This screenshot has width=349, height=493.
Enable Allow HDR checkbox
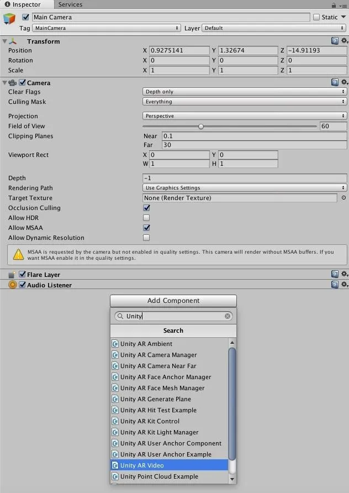pyautogui.click(x=146, y=218)
